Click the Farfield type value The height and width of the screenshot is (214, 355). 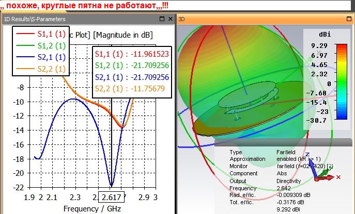[286, 152]
